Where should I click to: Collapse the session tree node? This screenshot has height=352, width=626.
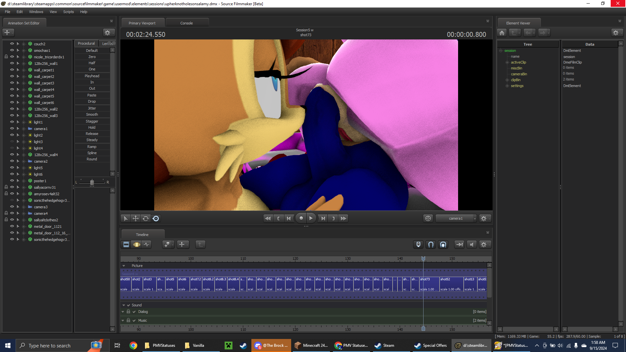(500, 51)
